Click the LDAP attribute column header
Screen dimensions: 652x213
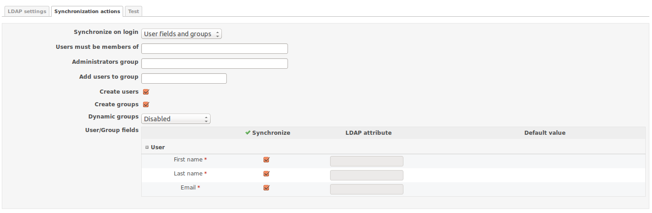[x=369, y=133]
